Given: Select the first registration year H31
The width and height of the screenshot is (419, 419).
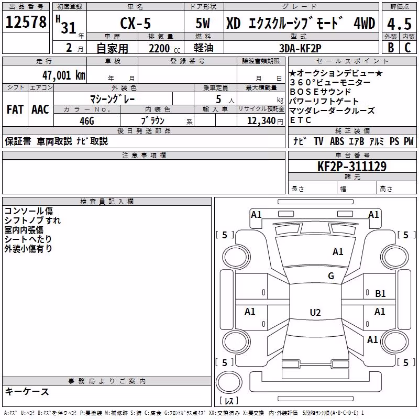Looking at the screenshot, I should tap(66, 25).
